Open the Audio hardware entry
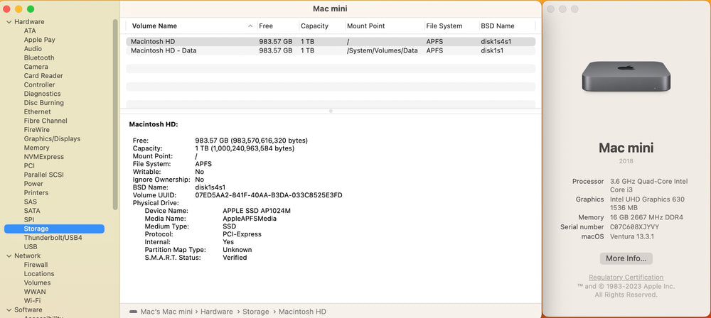The height and width of the screenshot is (318, 711). point(33,49)
